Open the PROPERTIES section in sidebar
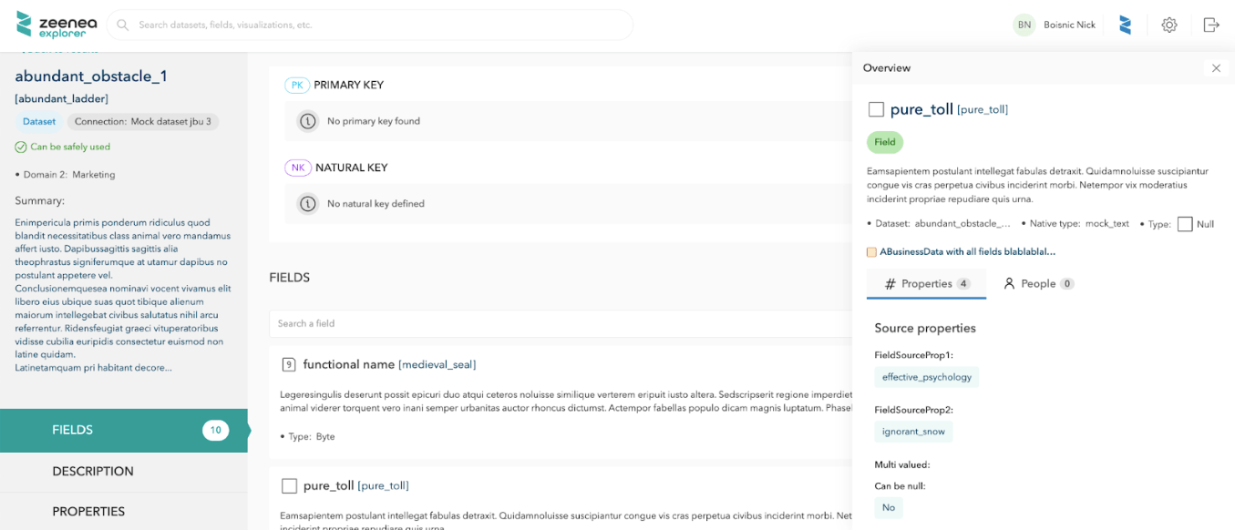 (x=88, y=511)
